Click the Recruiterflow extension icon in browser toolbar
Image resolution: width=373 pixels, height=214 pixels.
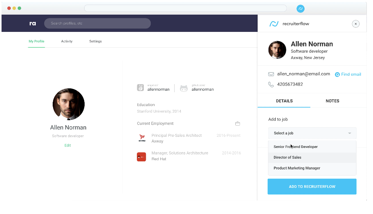300,9
